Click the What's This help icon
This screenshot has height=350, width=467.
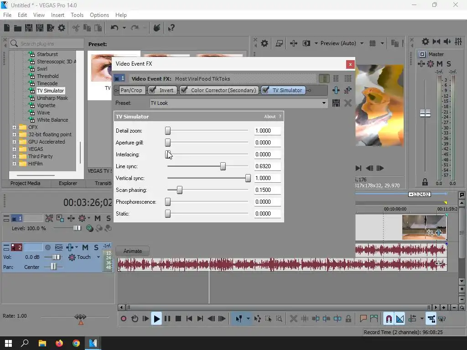(171, 28)
